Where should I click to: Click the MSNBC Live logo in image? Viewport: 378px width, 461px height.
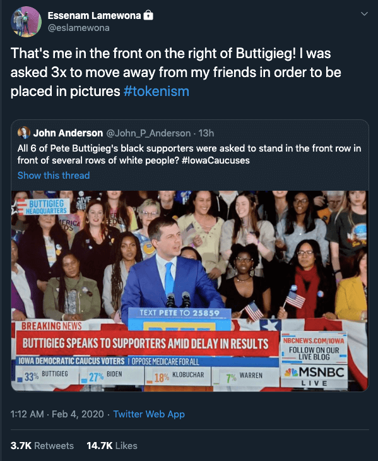tap(314, 376)
